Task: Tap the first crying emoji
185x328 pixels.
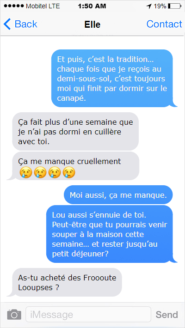Action: coord(26,173)
